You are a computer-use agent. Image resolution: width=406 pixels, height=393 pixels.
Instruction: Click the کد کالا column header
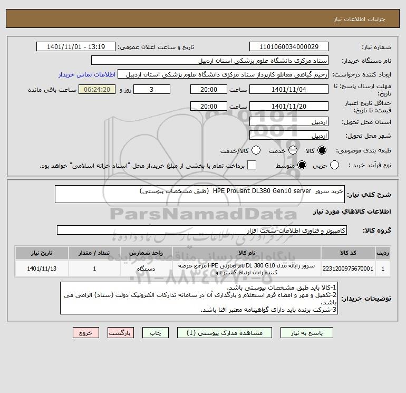pos(348,253)
